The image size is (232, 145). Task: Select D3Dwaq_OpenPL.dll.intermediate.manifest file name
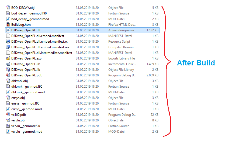(x=42, y=53)
